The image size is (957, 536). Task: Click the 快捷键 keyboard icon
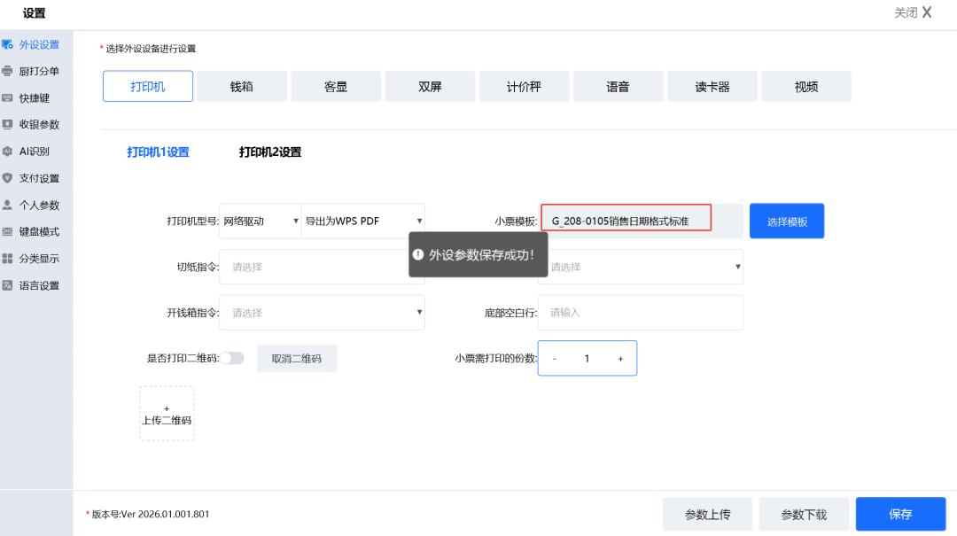(8, 98)
